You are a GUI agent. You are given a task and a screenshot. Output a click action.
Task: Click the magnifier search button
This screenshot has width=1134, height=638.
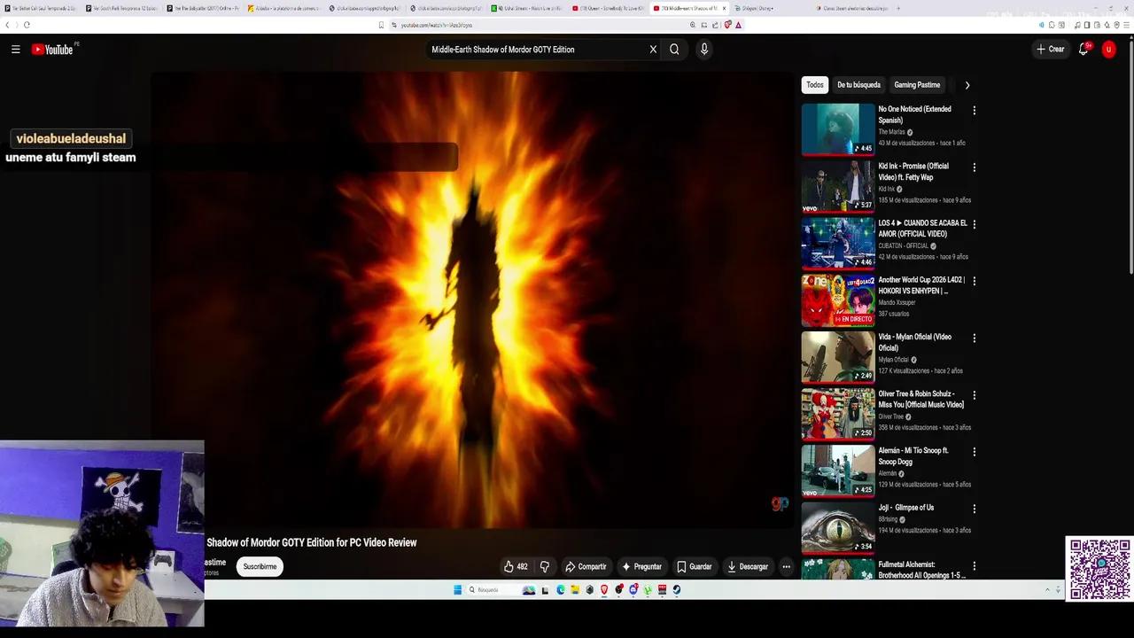click(674, 50)
